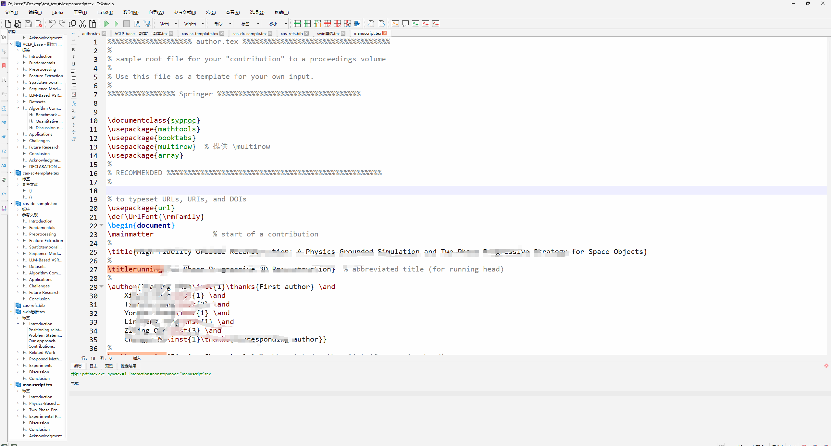Open the 文件(F) menu
The height and width of the screenshot is (446, 831).
click(11, 12)
